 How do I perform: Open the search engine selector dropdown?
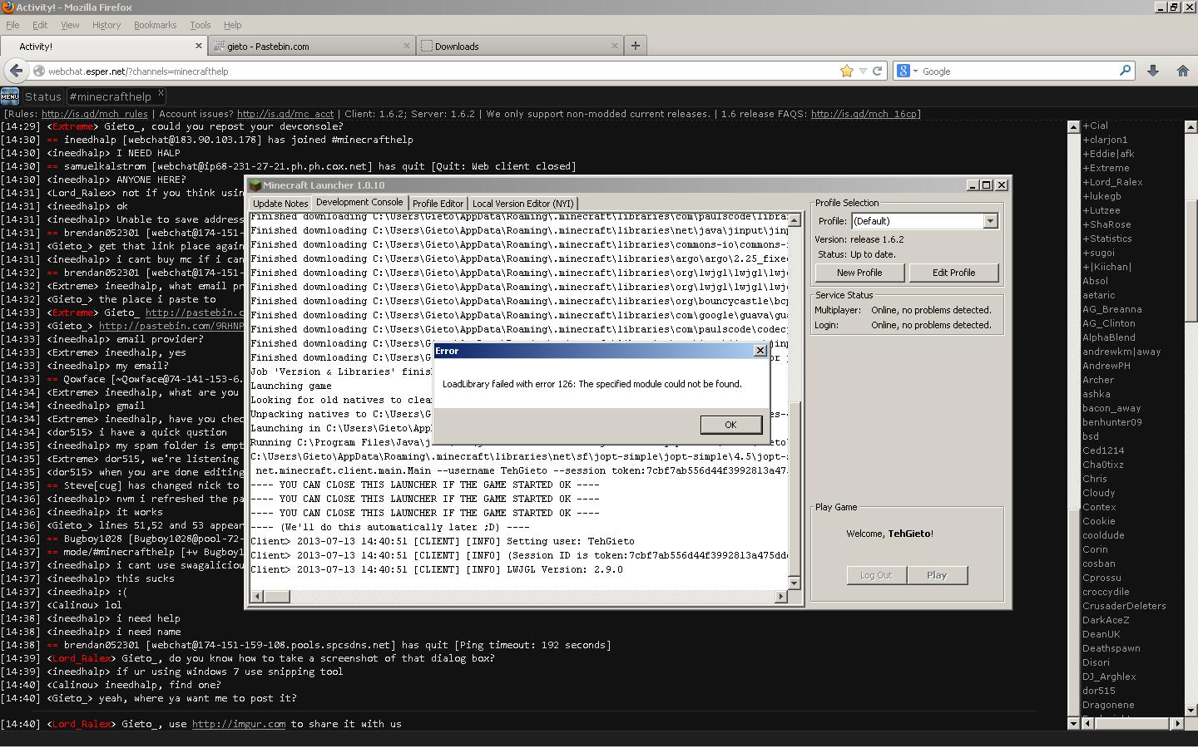coord(908,71)
